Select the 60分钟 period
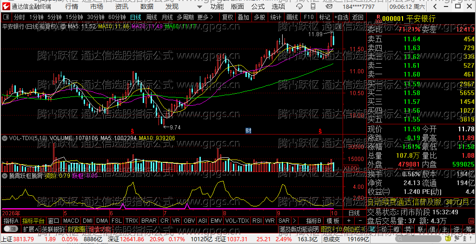Viewport: 476px width, 244px height. pos(117,17)
